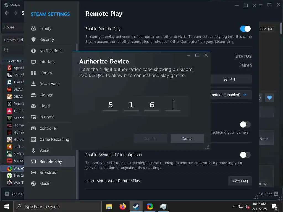
Task: Click the Notifications exclamation icon
Action: click(x=33, y=51)
